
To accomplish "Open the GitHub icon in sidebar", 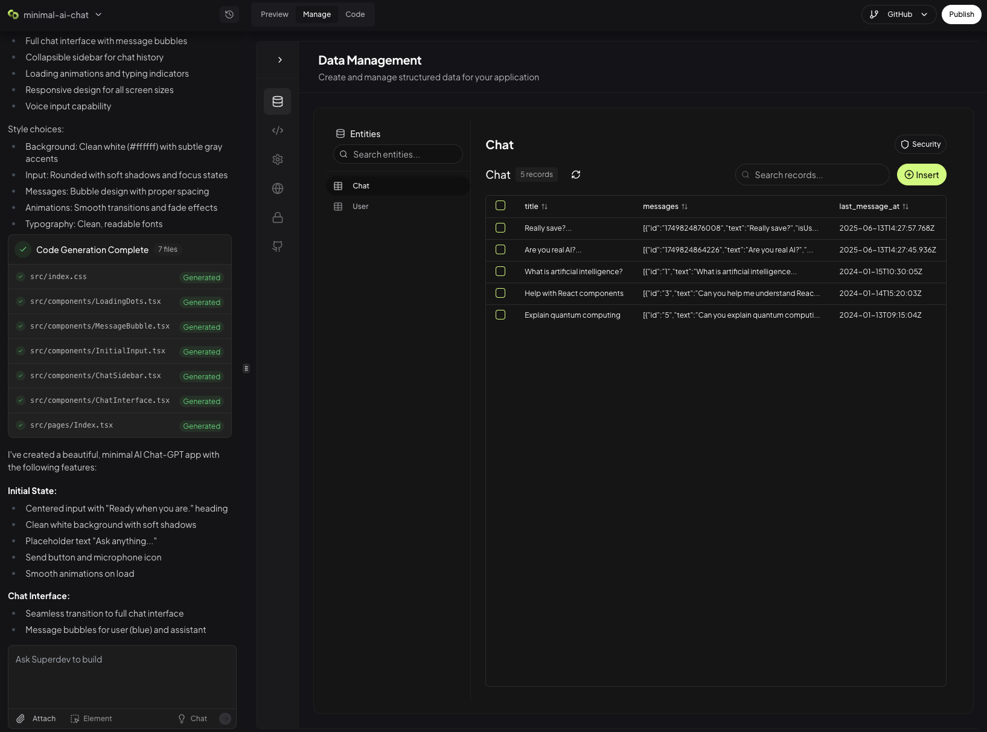I will 278,246.
